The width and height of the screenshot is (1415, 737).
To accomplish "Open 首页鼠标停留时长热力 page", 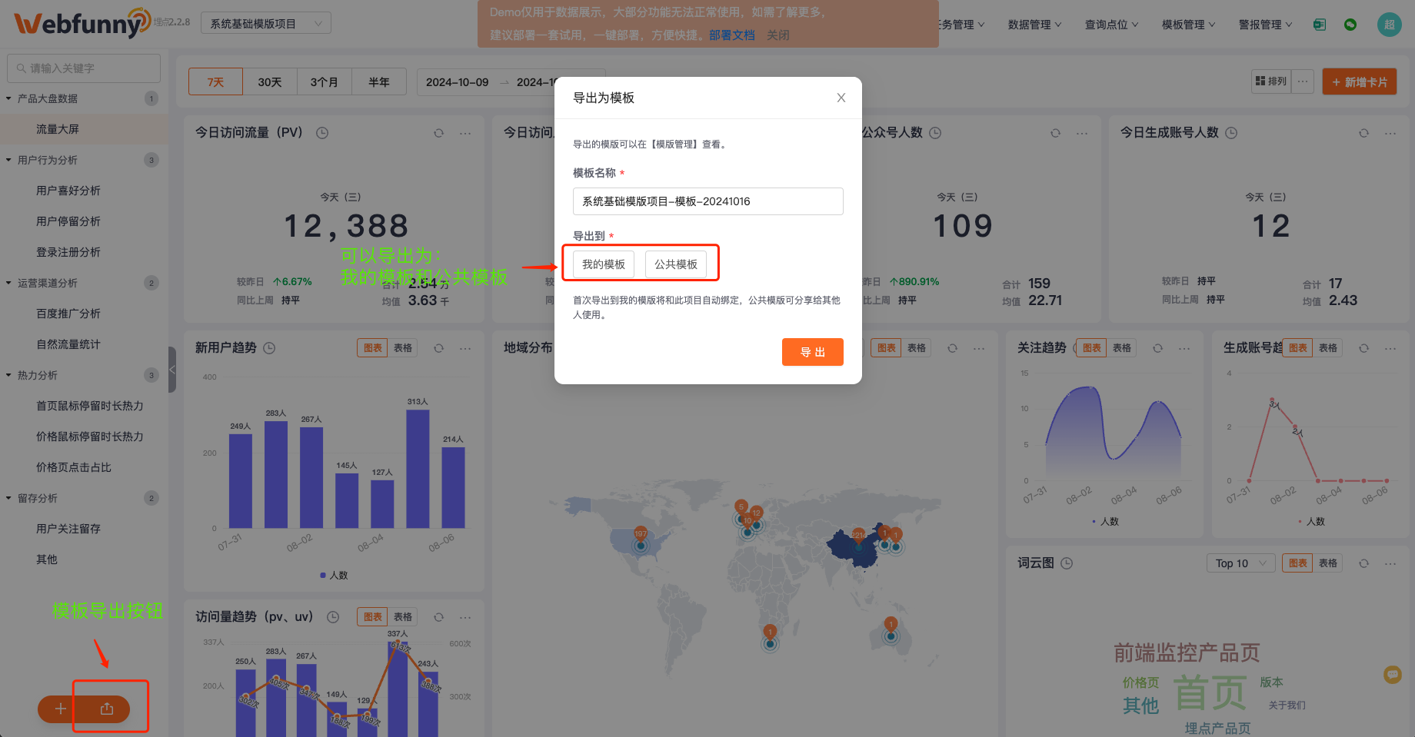I will coord(90,406).
